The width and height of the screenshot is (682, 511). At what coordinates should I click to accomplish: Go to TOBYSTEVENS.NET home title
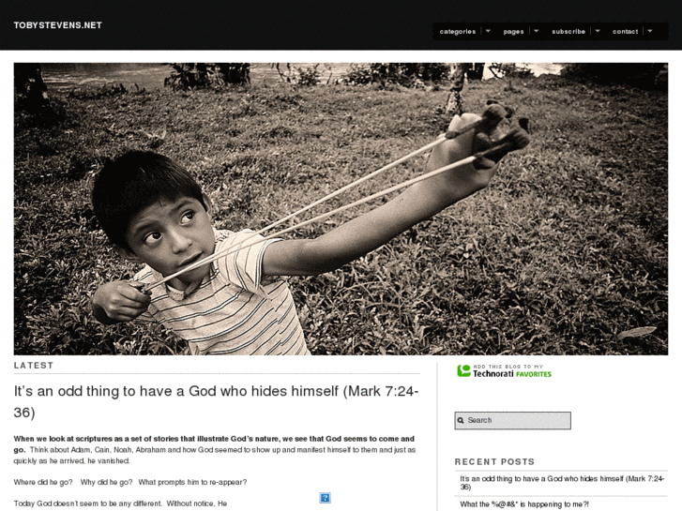pos(58,25)
